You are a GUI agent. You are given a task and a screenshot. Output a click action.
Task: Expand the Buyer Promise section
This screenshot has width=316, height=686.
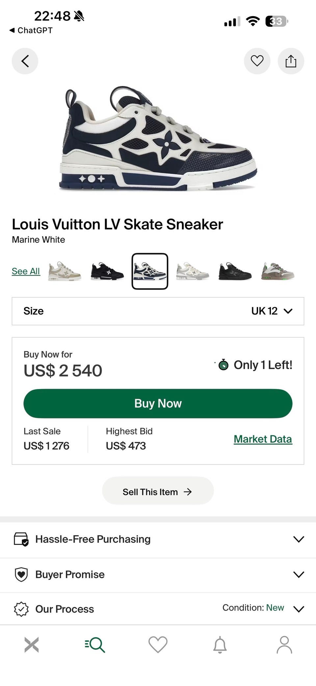point(158,574)
